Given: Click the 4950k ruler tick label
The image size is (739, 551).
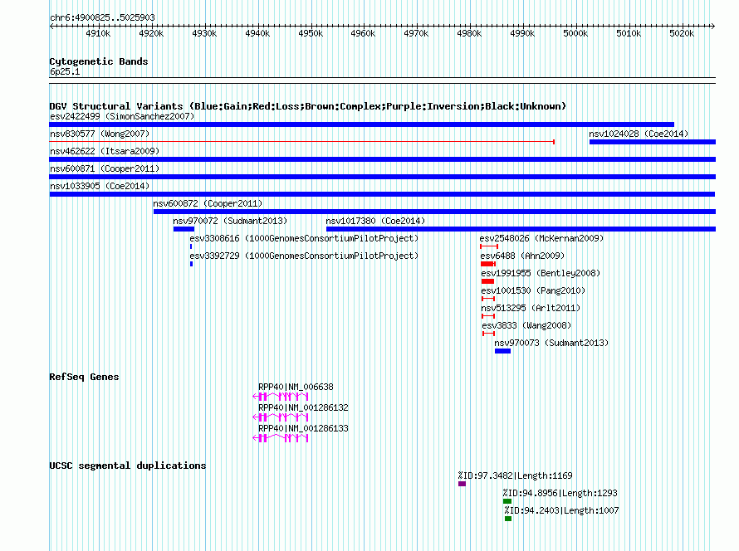Looking at the screenshot, I should [311, 33].
